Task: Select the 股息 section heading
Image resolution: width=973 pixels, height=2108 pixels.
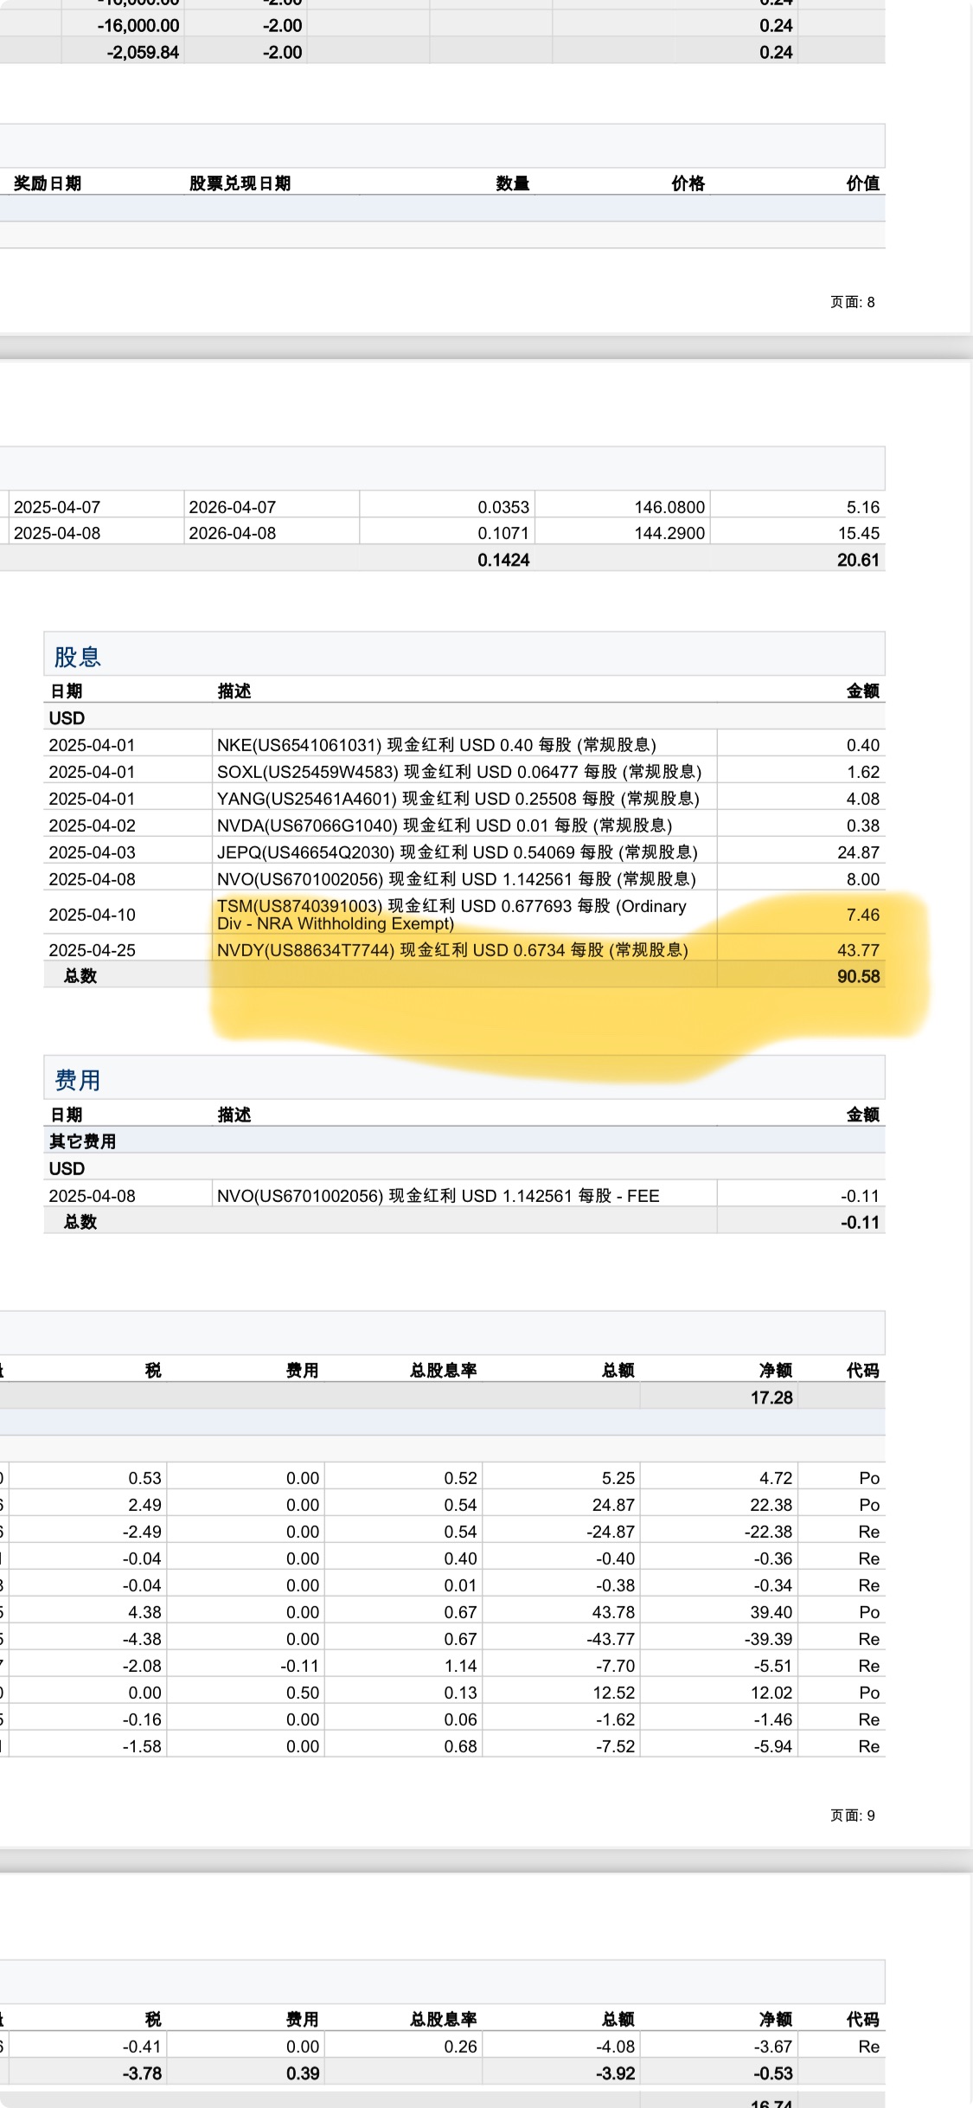Action: [78, 657]
